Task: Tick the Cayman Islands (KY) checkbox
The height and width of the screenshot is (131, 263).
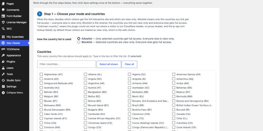Action: click(41, 118)
